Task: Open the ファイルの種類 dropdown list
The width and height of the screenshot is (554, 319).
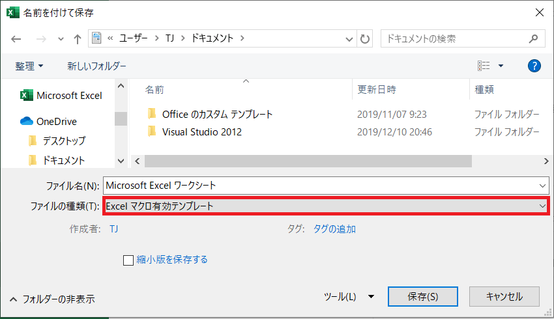Action: 326,206
